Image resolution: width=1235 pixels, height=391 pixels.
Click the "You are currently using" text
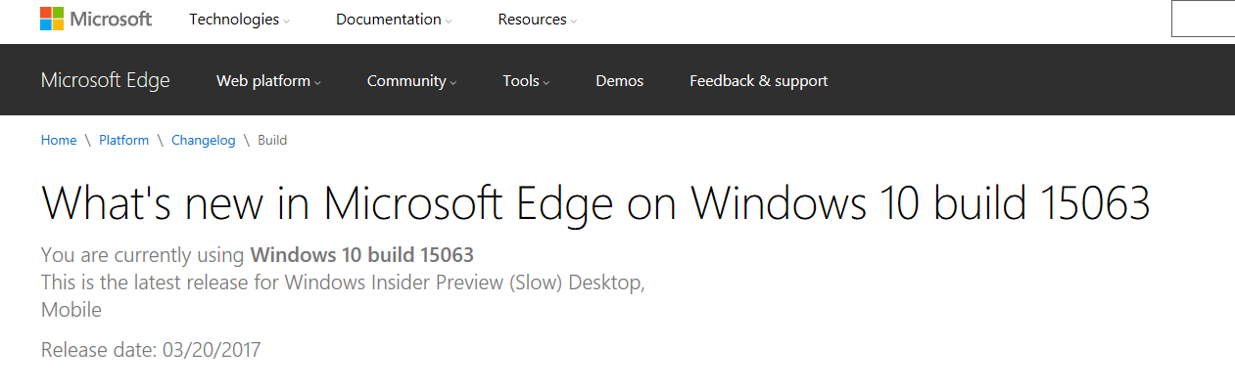click(143, 255)
